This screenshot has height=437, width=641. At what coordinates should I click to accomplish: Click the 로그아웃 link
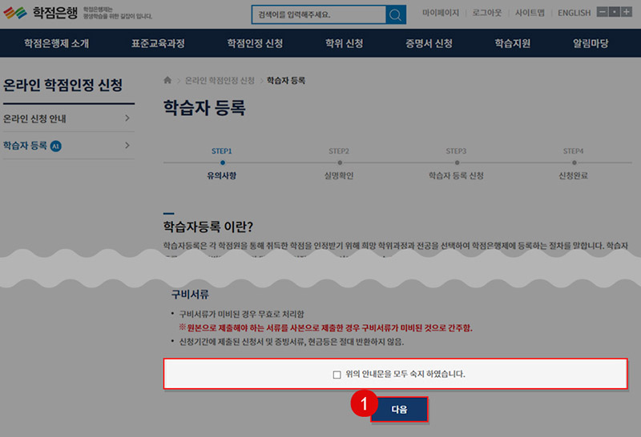[x=488, y=14]
